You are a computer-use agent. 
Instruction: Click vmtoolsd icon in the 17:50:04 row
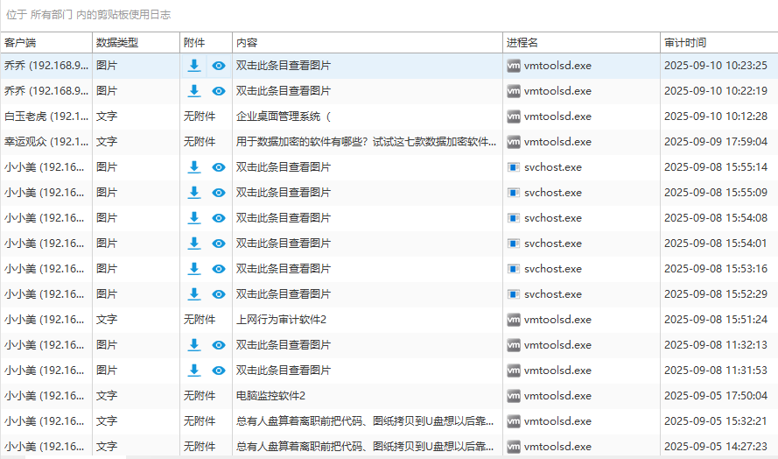[x=514, y=396]
